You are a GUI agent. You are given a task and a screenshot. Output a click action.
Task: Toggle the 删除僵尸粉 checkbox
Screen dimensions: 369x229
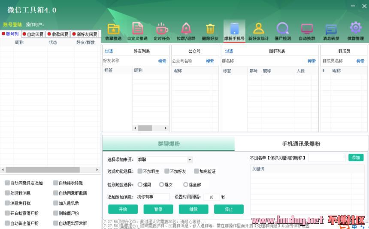coord(55,213)
